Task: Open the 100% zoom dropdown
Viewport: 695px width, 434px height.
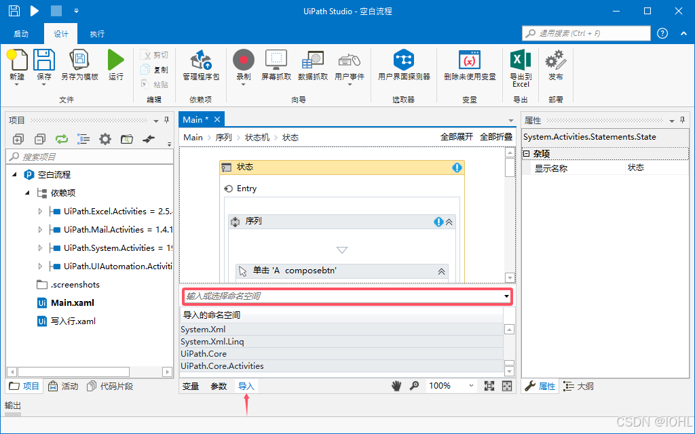Action: pos(471,386)
